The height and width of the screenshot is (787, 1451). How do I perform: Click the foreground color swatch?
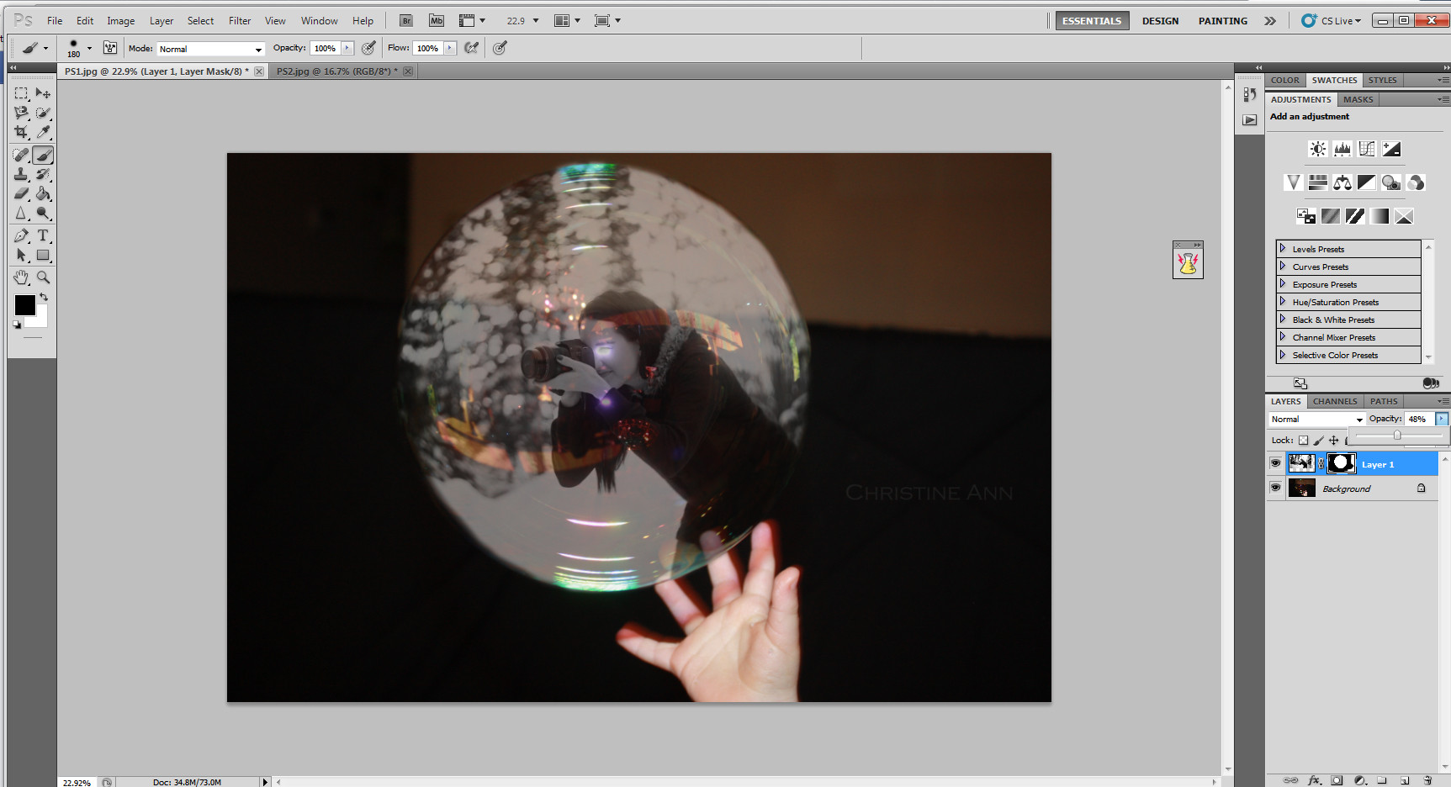pyautogui.click(x=25, y=305)
